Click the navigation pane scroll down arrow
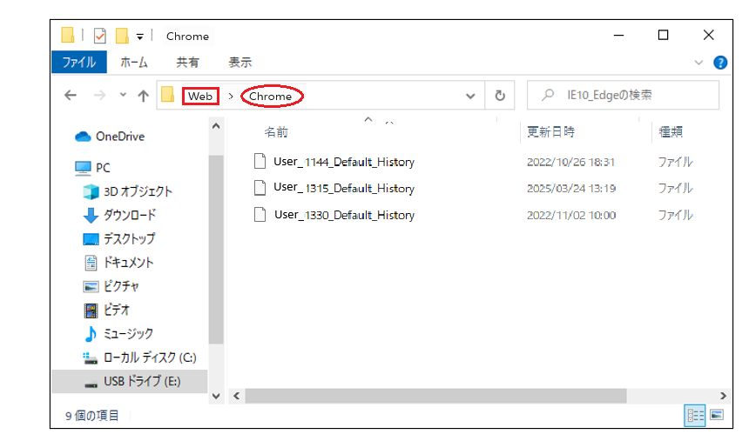The width and height of the screenshot is (749, 441). pos(216,396)
